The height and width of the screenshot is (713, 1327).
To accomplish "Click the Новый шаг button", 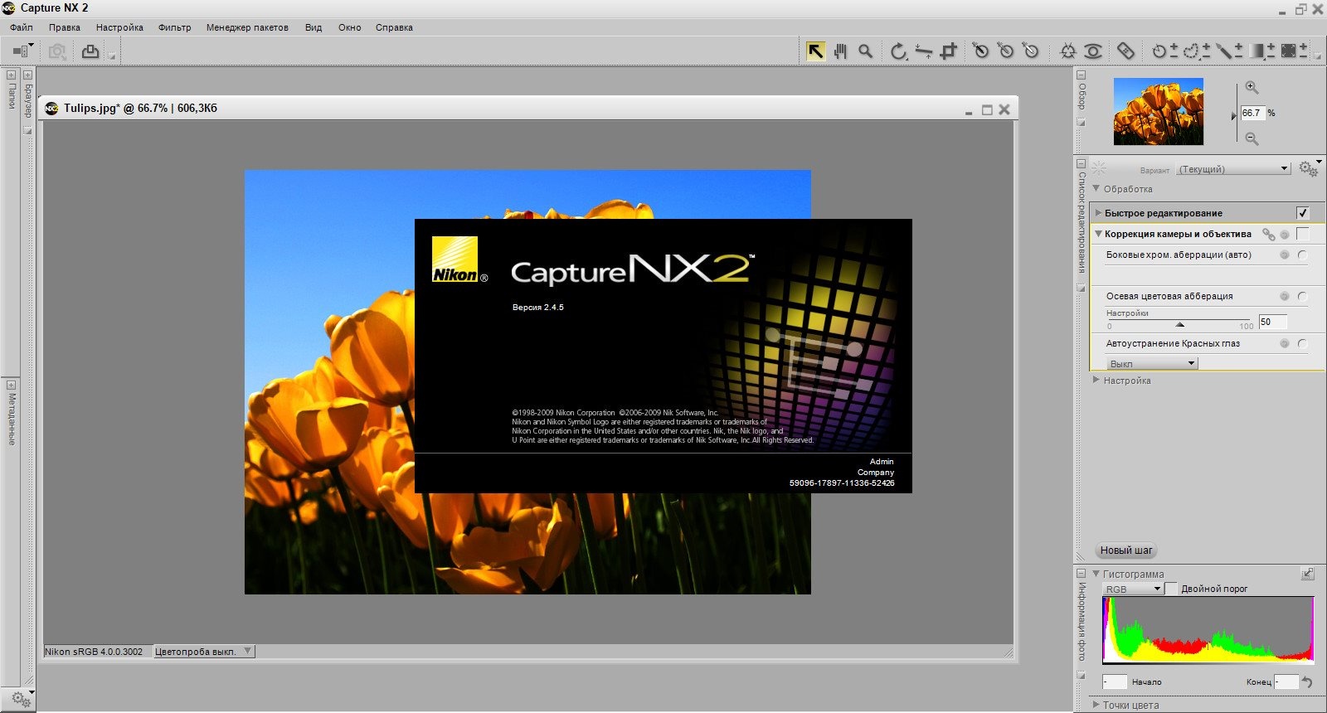I will [x=1126, y=551].
